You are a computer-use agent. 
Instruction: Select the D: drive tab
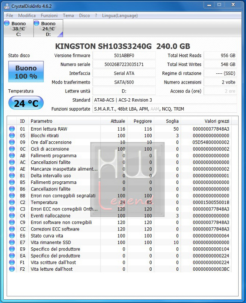(48, 28)
